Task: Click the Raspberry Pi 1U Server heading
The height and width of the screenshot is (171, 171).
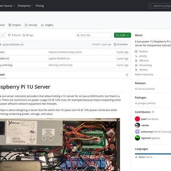Action: coord(25,87)
